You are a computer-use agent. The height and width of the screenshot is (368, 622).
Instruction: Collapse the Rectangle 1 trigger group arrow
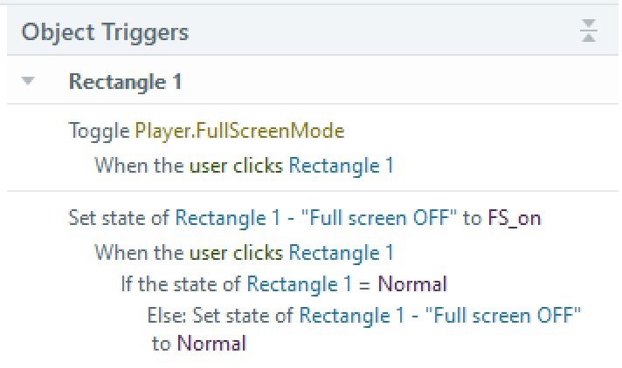click(28, 82)
